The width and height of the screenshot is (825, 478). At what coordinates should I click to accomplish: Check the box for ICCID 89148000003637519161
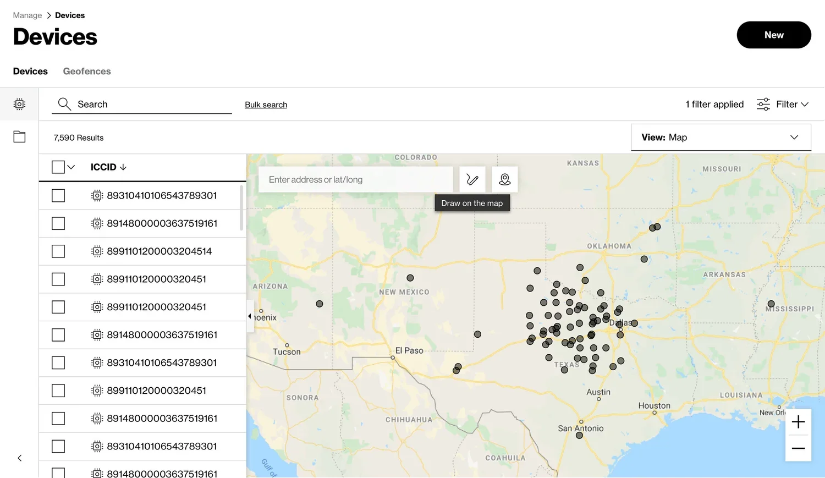tap(58, 223)
